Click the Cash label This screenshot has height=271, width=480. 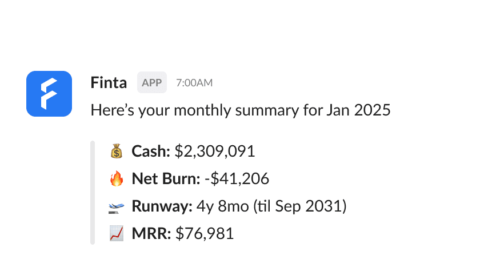point(151,152)
